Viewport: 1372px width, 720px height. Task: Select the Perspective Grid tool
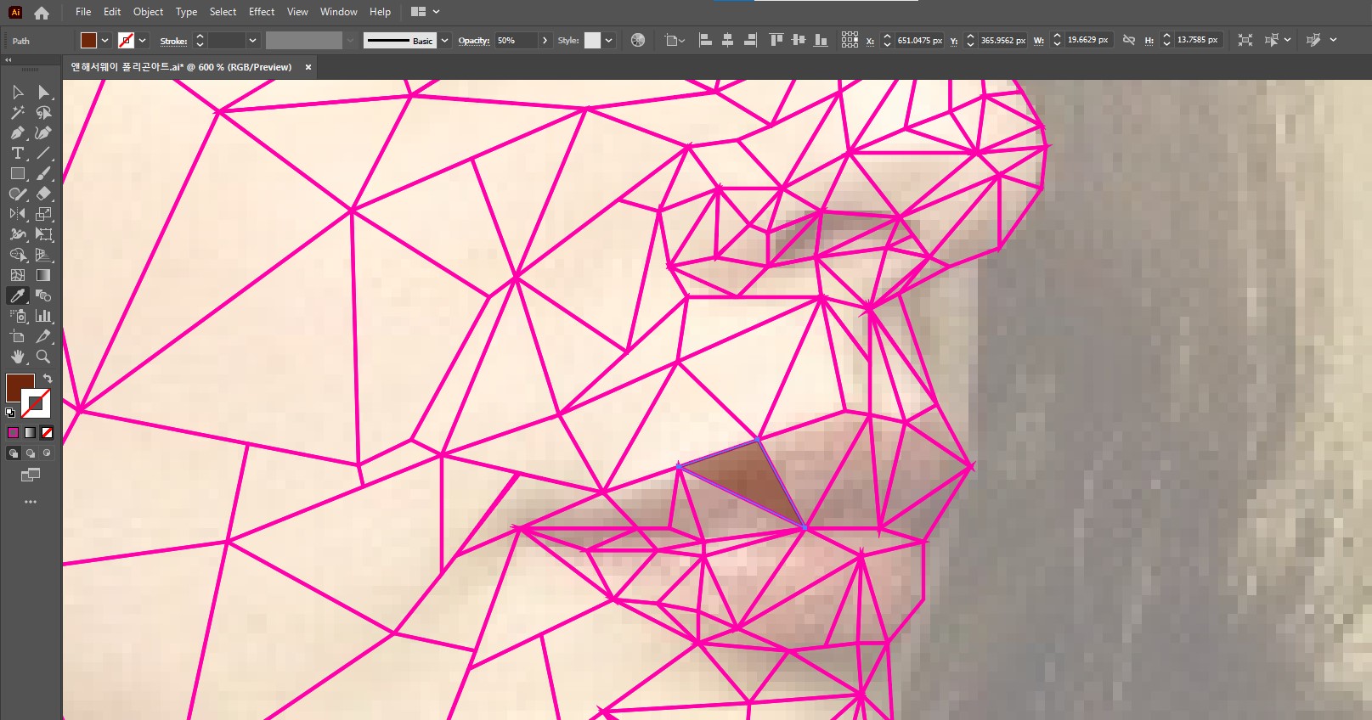coord(43,255)
